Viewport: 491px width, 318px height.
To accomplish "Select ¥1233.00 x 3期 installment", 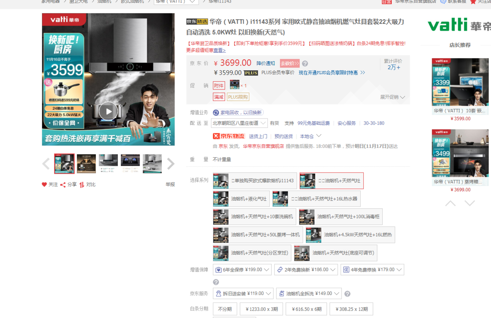I will (261, 309).
